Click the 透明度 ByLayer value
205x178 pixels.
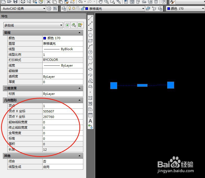click(63, 76)
